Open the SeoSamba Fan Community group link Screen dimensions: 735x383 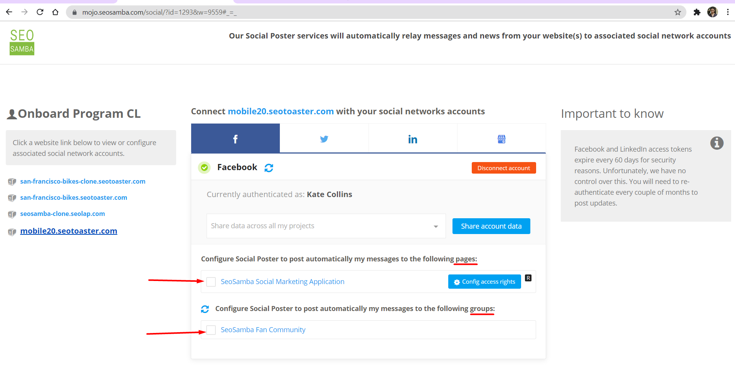click(x=263, y=330)
